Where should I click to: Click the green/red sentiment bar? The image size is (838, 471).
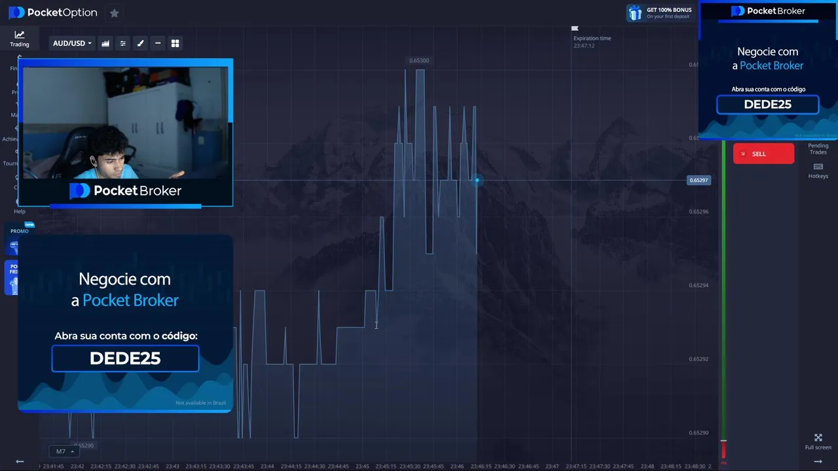[723, 300]
